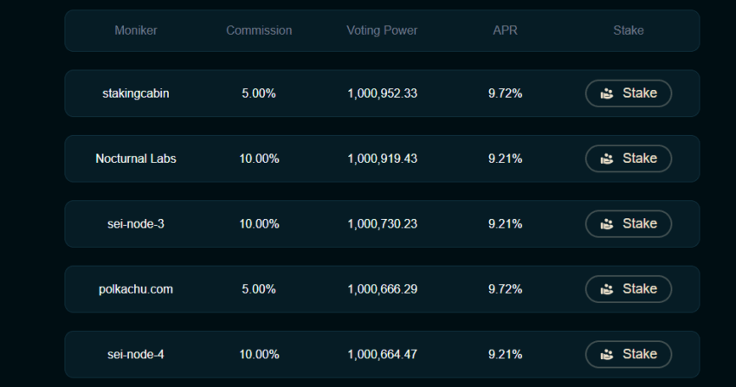Click Nocturnal Labs' 10.00% commission value
The width and height of the screenshot is (736, 387).
259,158
